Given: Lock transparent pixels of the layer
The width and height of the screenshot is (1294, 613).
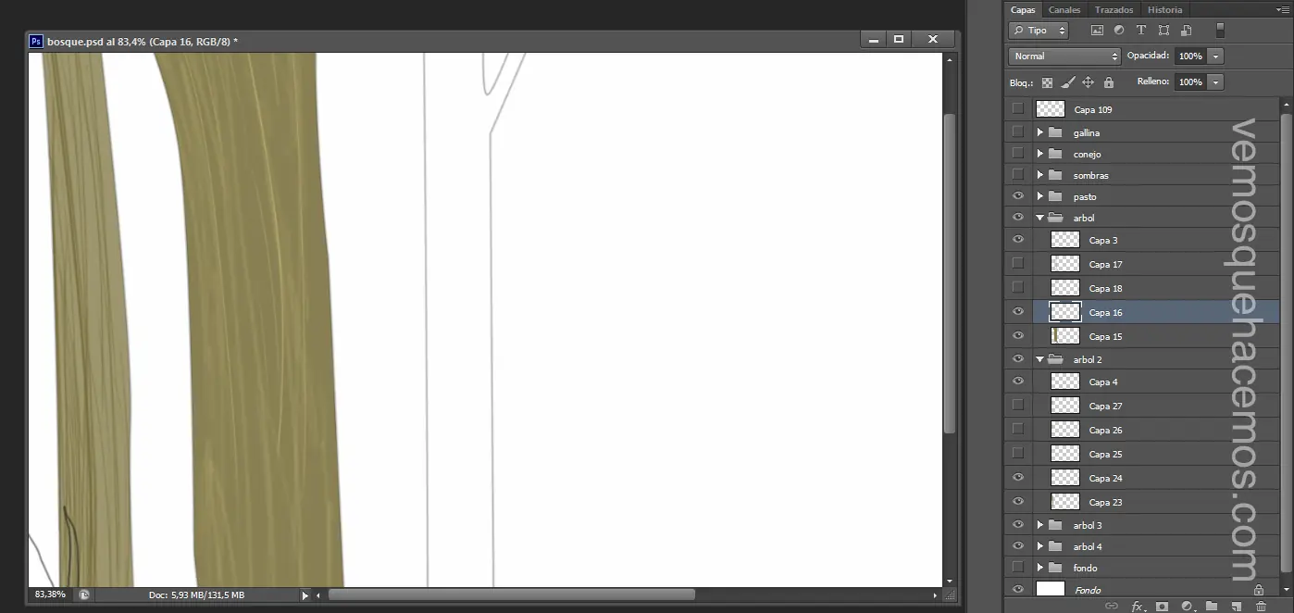Looking at the screenshot, I should (1047, 82).
